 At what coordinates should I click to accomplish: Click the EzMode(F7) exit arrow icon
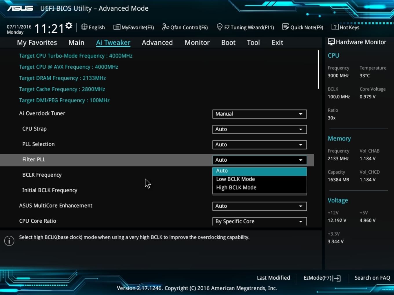click(x=337, y=278)
